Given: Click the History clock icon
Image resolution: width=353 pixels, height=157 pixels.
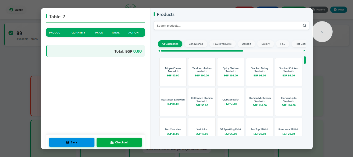Looking at the screenshot, I should pos(313,10).
